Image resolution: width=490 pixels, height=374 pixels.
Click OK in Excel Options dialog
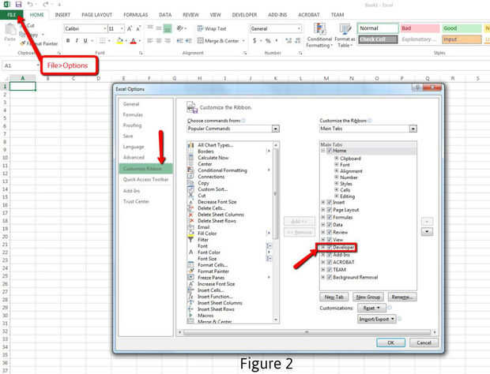tap(390, 342)
